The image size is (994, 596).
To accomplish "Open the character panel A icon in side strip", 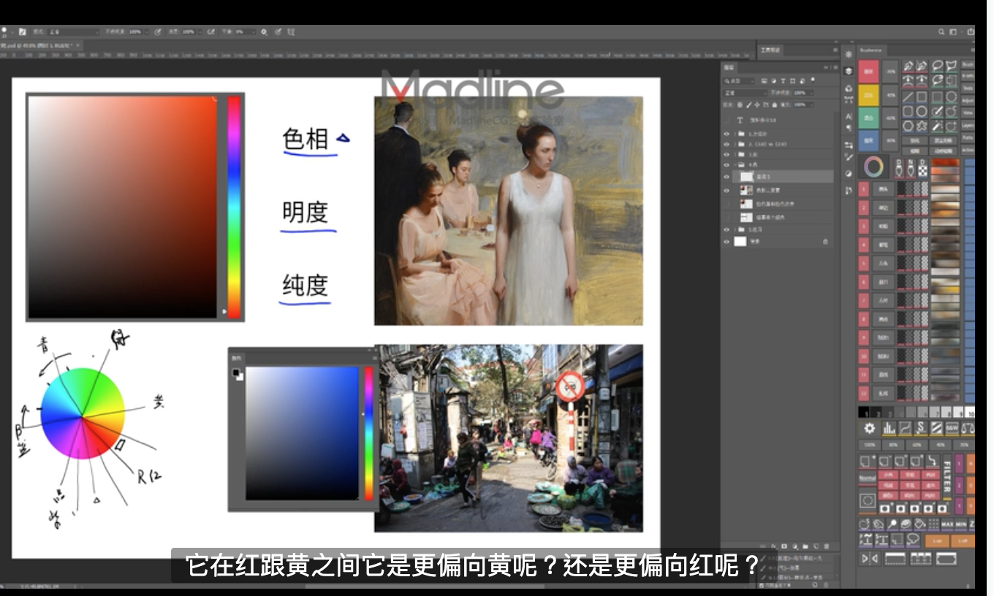I will [x=849, y=116].
